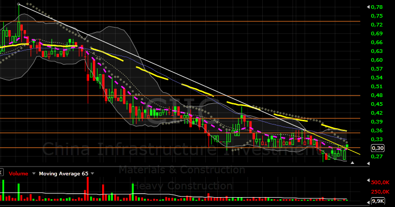Image resolution: width=395 pixels, height=207 pixels.
Task: Click the 0,27 price axis label
Action: click(x=377, y=156)
